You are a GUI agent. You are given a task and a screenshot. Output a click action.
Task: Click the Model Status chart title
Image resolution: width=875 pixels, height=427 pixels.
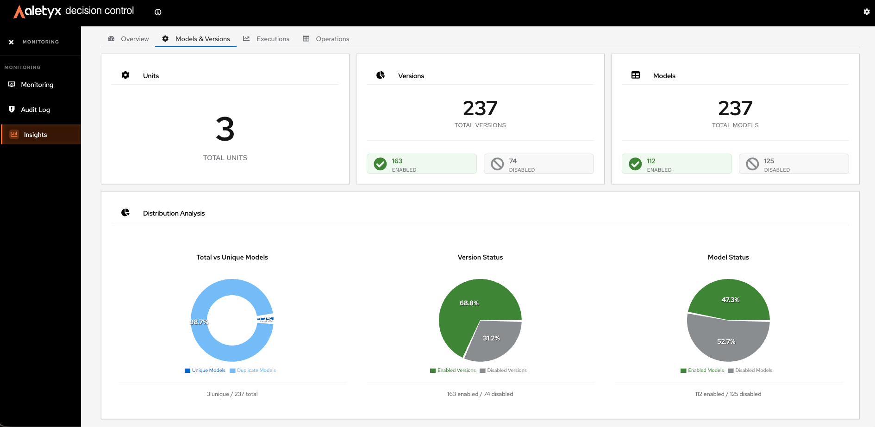click(728, 257)
